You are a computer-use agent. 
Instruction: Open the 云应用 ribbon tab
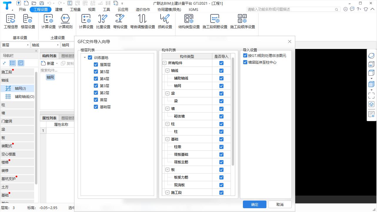tap(123, 9)
